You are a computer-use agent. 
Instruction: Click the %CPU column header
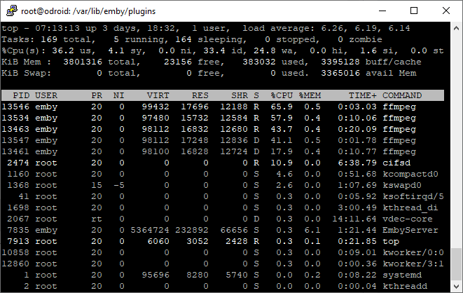pyautogui.click(x=282, y=95)
